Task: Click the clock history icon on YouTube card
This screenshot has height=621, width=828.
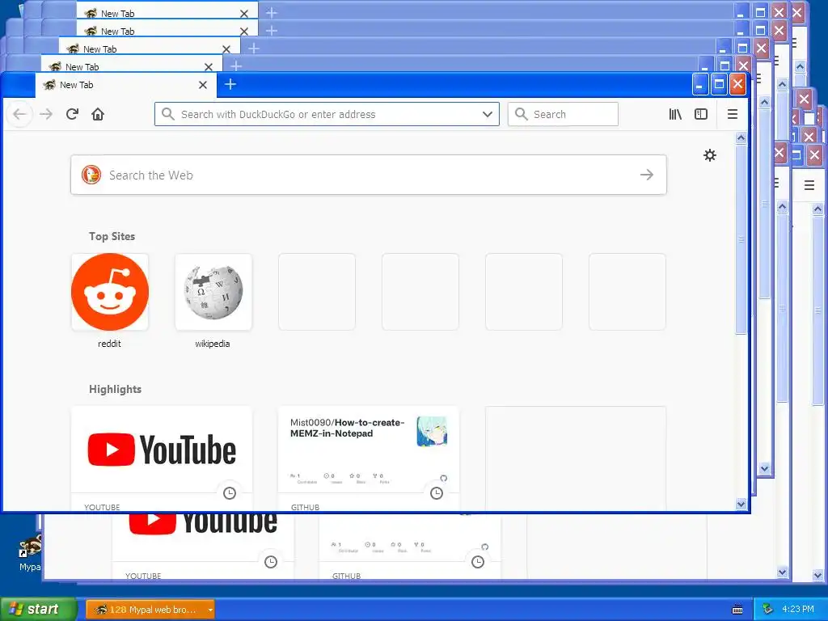Action: tap(229, 493)
